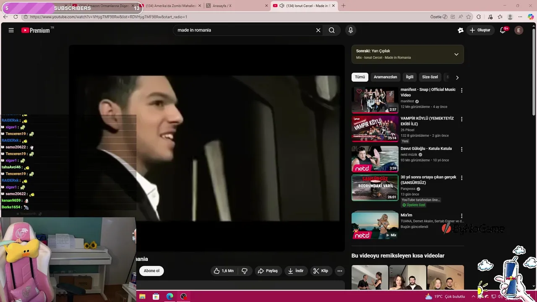Select the İlgili filter chip
Screen dimensions: 537x302
point(409,77)
